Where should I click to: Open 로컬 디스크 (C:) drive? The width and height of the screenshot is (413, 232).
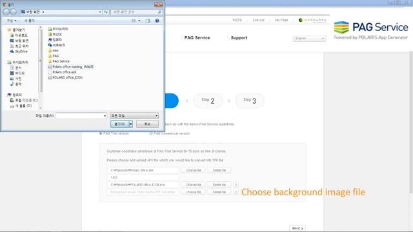[x=24, y=101]
